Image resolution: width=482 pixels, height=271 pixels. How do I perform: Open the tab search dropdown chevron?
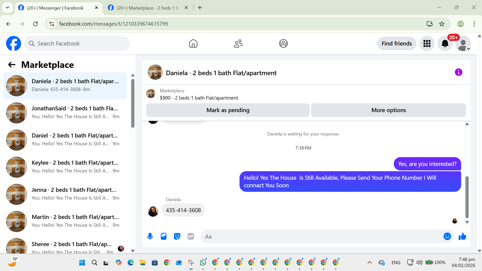(x=8, y=8)
